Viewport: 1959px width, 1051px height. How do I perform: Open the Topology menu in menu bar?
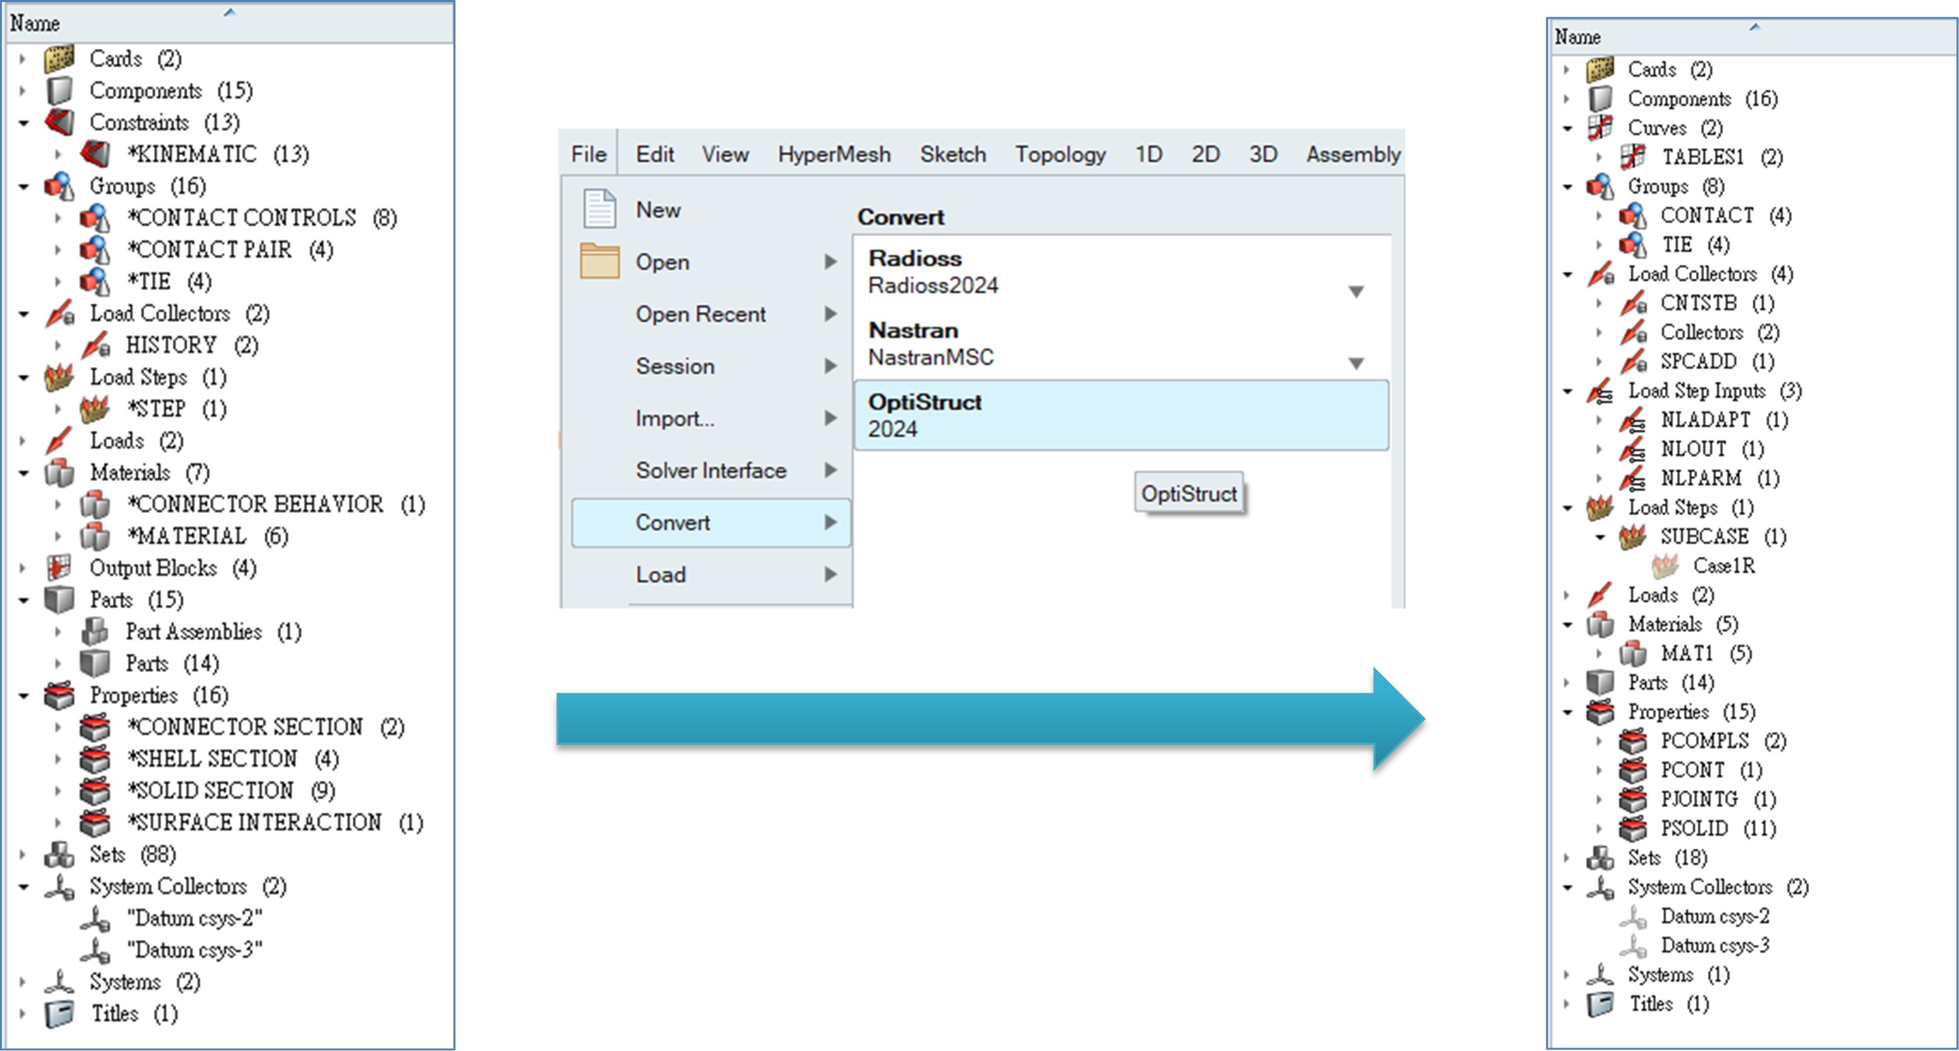coord(1060,154)
